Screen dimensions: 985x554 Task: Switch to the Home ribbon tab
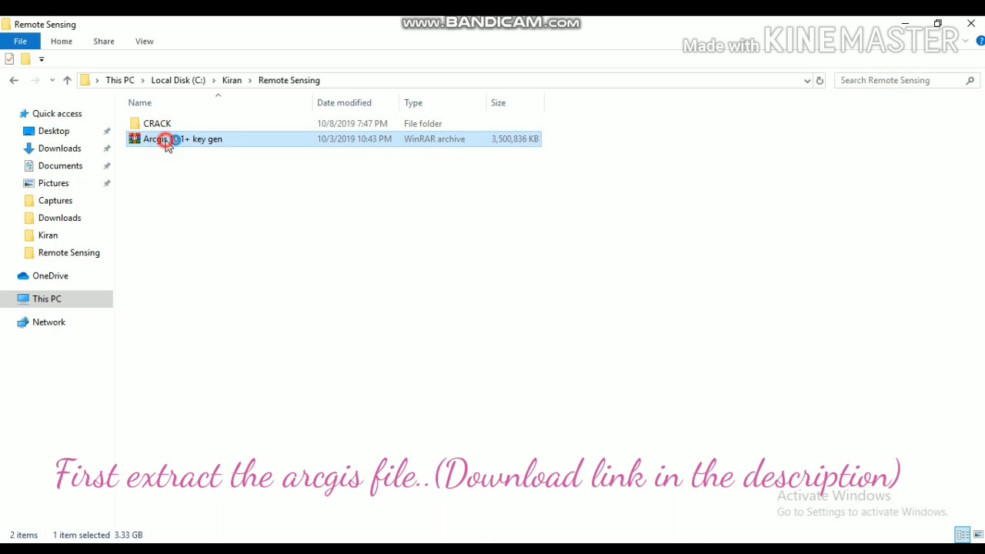tap(62, 42)
